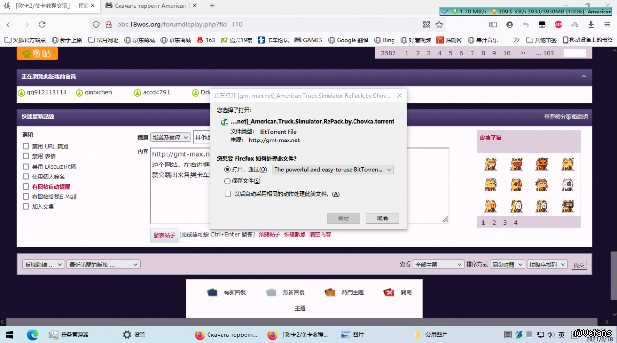This screenshot has height=343, width=617.
Task: Insert the first cat emoticon in top row
Action: 490,164
